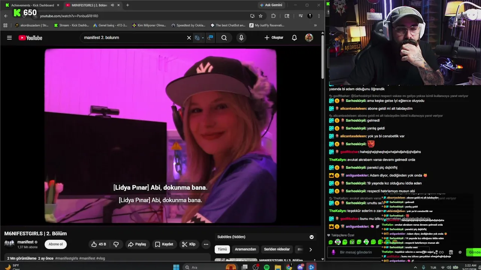This screenshot has width=481, height=270.
Task: Show more filter chips with right arrow
Action: click(x=310, y=249)
